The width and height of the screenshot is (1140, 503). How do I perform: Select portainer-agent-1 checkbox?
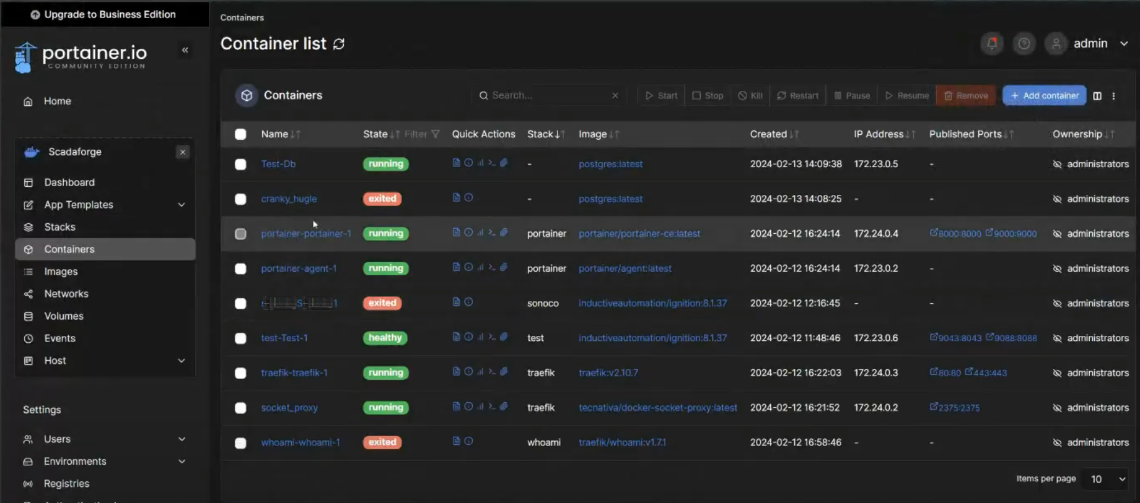point(240,269)
